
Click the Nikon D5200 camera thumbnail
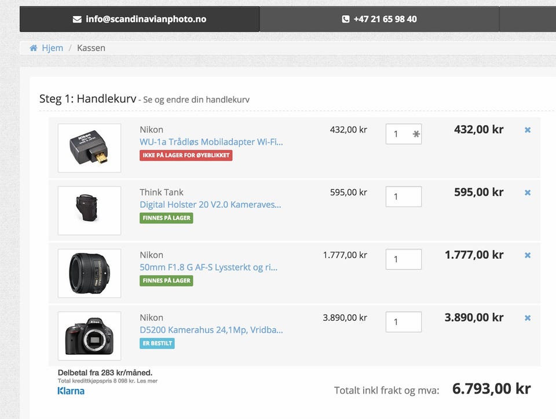pyautogui.click(x=89, y=336)
